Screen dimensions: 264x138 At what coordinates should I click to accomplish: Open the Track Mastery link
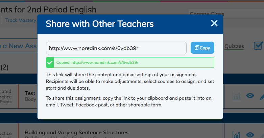pyautogui.click(x=21, y=20)
